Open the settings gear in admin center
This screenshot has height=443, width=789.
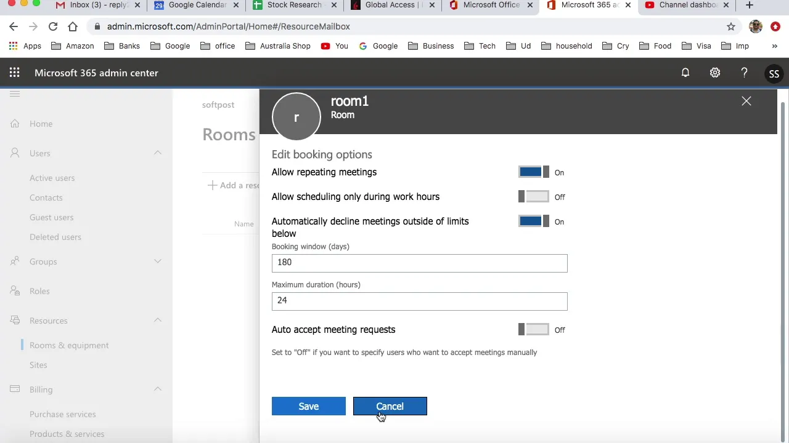[715, 73]
